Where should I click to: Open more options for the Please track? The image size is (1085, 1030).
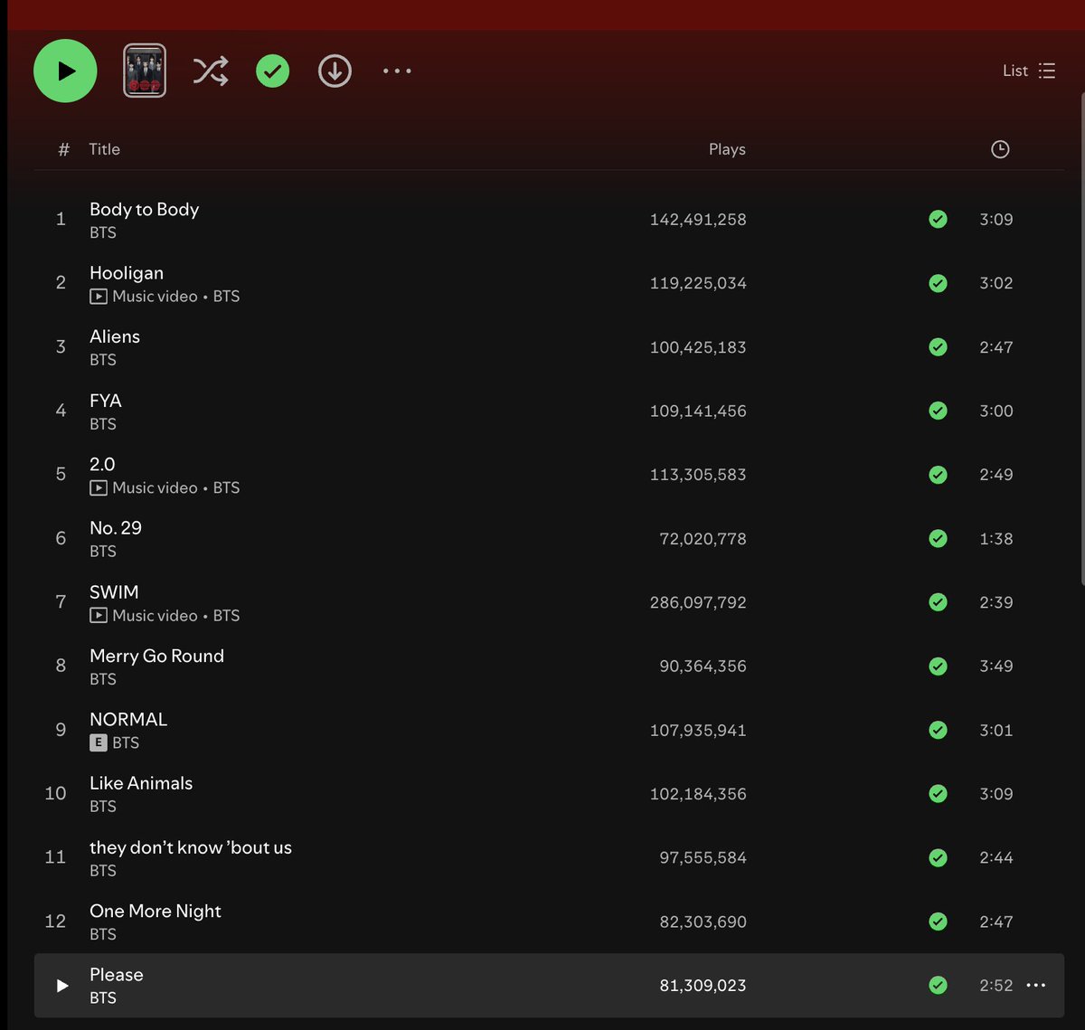click(x=1036, y=986)
